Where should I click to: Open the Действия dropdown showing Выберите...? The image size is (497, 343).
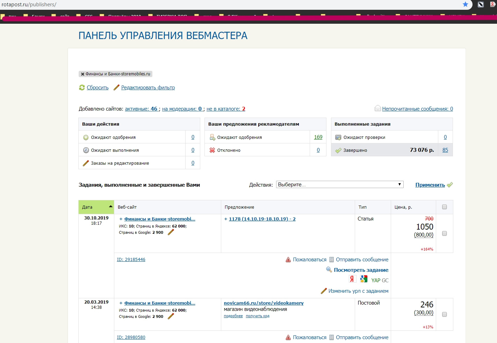coord(340,185)
